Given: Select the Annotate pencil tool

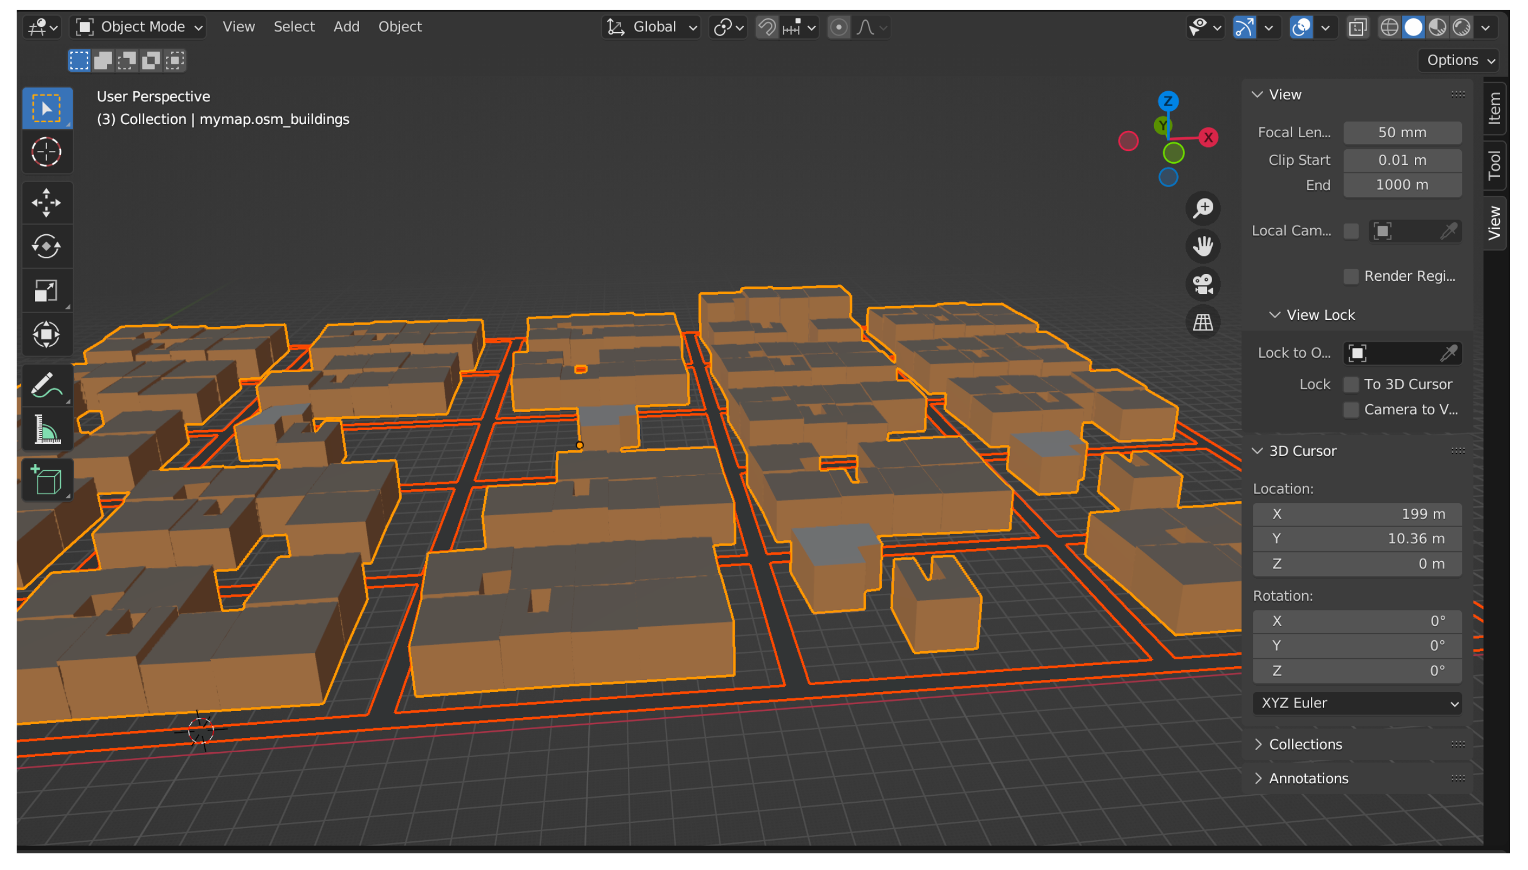Looking at the screenshot, I should pos(47,385).
